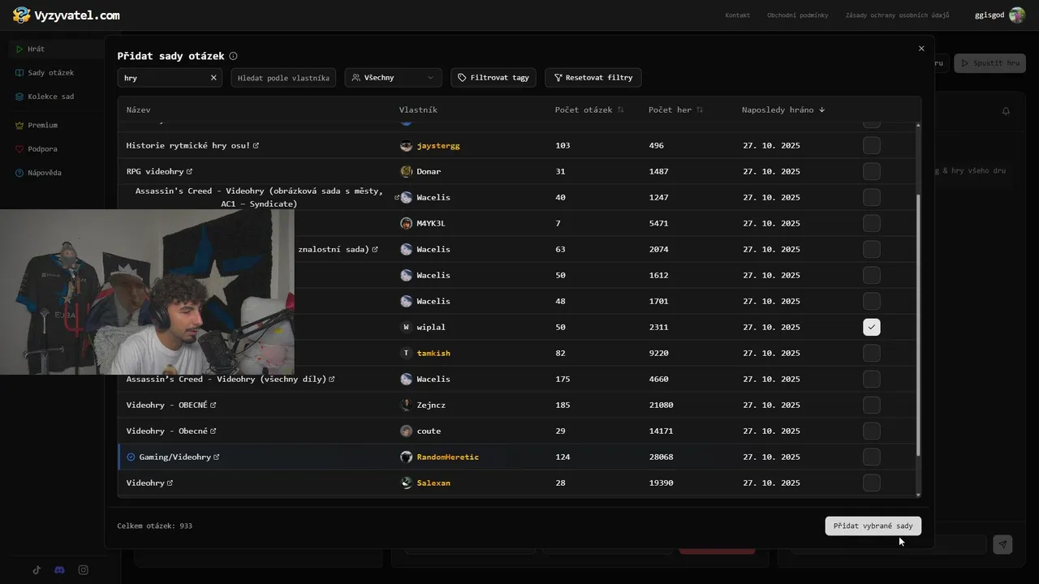Open the ggisgod profile avatar
Screen dimensions: 1039x584
click(1017, 15)
